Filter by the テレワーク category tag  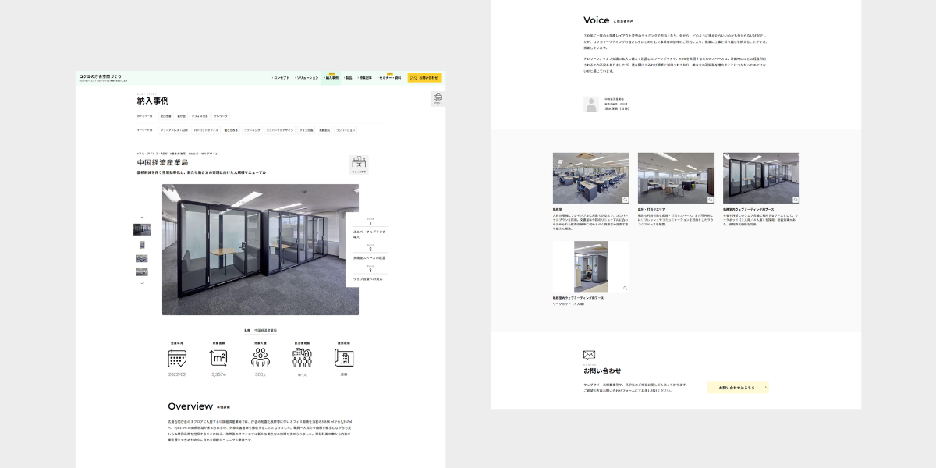click(x=221, y=115)
